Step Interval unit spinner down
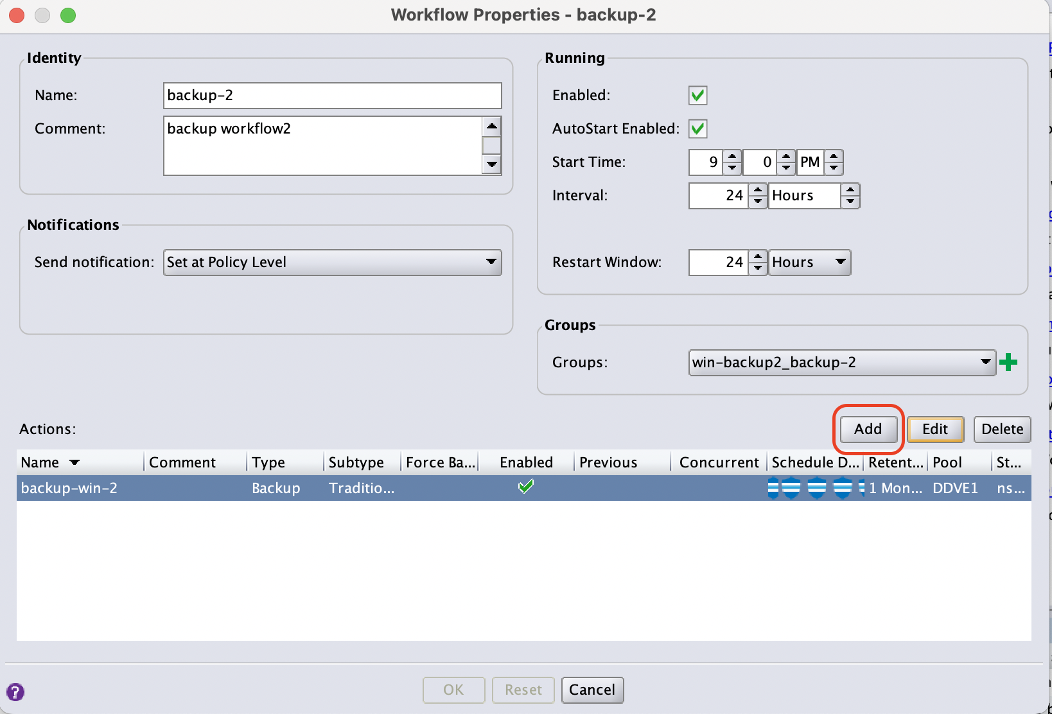Screen dimensions: 1052x714 [850, 202]
